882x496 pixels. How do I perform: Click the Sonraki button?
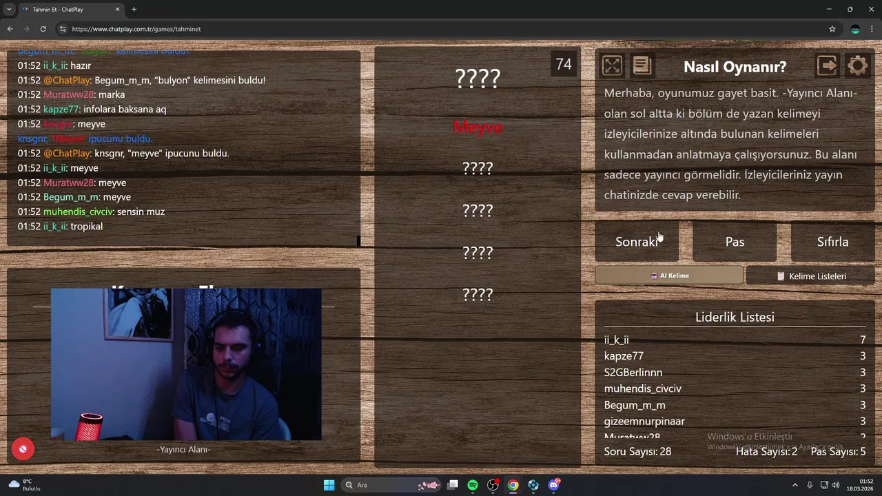637,242
